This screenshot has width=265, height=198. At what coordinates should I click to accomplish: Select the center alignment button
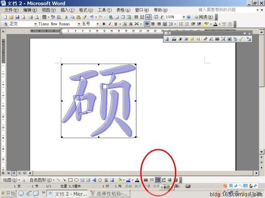point(153,24)
